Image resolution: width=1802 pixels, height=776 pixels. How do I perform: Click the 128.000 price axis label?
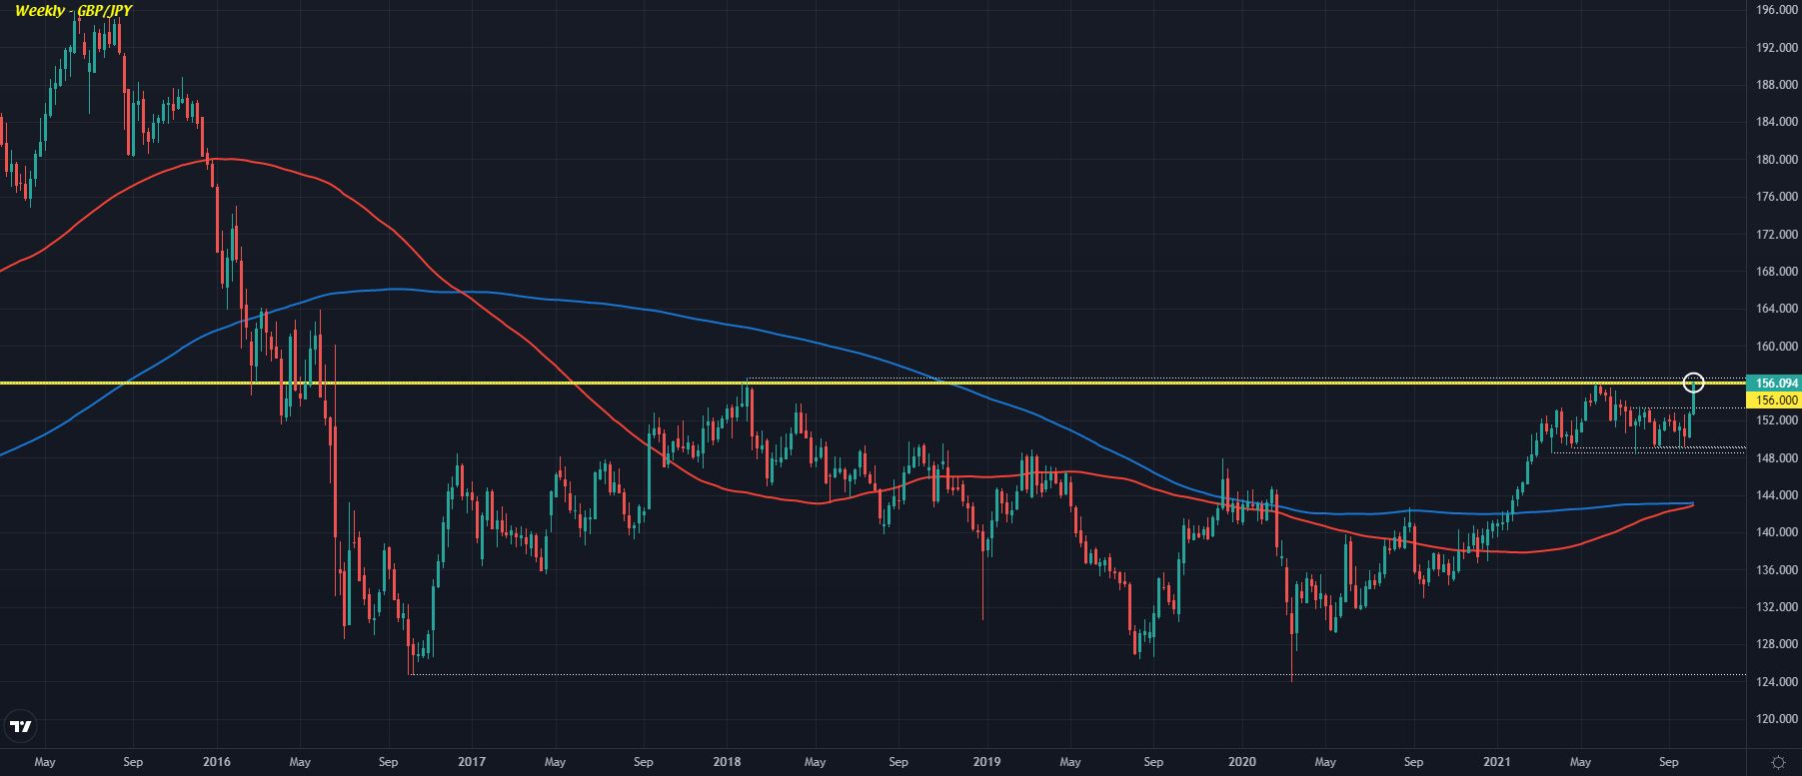[1777, 644]
